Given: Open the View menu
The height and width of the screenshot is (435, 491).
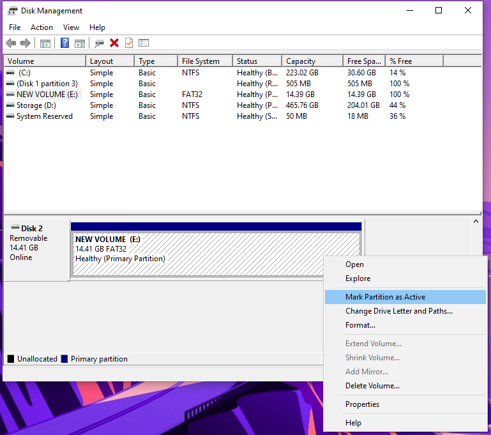Looking at the screenshot, I should 71,27.
